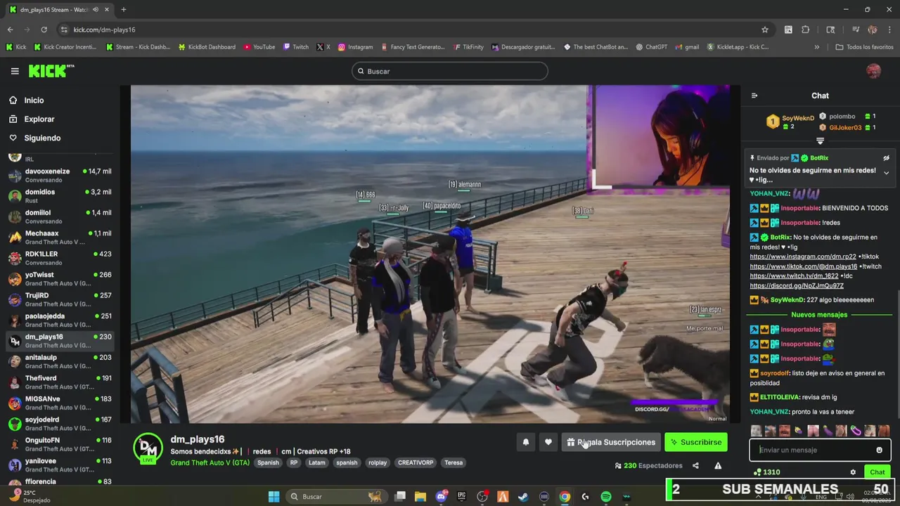Screen dimensions: 900x506
Task: Open chat settings gear
Action: [853, 472]
